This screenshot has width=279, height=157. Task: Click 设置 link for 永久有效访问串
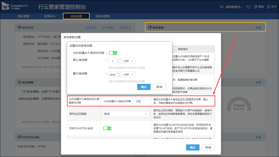point(138,101)
